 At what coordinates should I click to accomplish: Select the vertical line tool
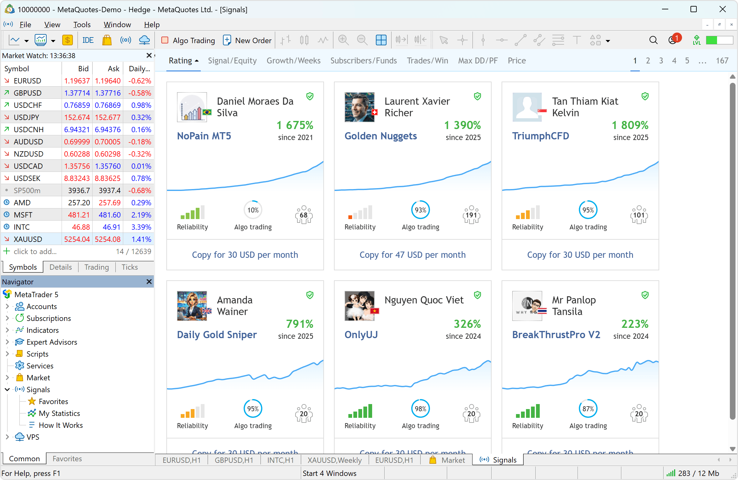coord(483,40)
